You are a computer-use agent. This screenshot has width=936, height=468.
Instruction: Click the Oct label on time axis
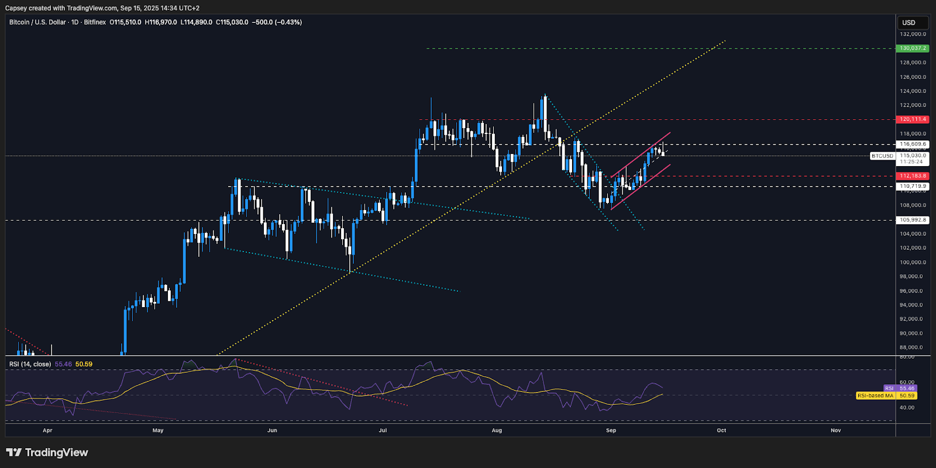[721, 431]
